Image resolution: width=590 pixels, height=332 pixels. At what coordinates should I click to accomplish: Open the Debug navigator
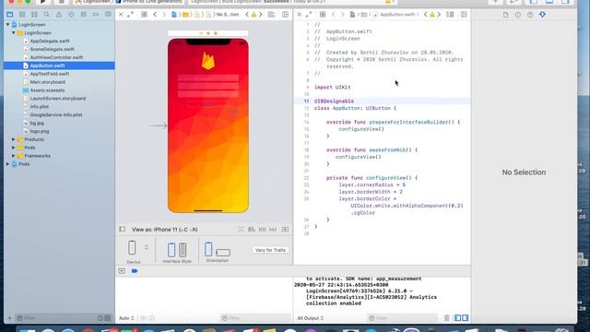tap(84, 15)
